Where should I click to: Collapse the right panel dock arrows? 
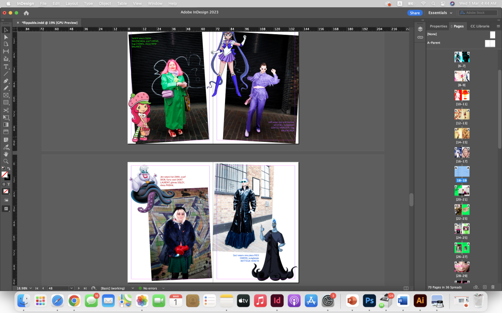click(x=499, y=20)
